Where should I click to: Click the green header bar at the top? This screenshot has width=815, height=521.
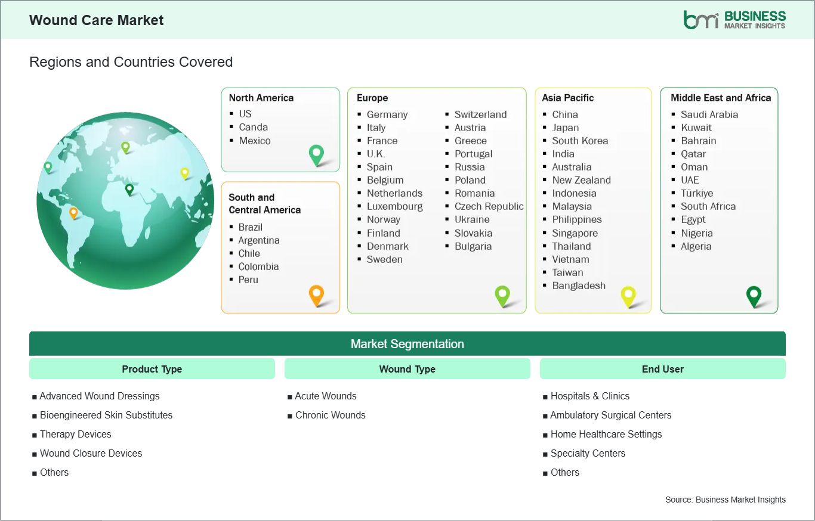pos(407,20)
